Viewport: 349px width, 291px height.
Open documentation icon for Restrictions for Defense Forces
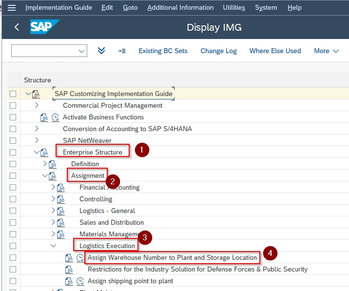[69, 270]
